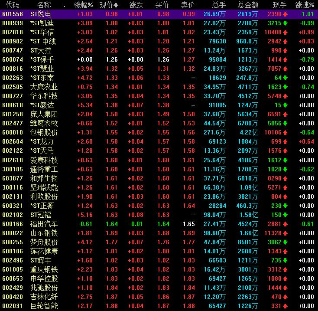Sort by the 现手 column header
The height and width of the screenshot is (311, 318).
[279, 5]
